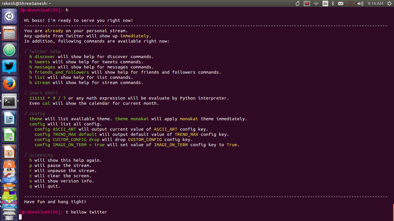The image size is (394, 221).
Task: Open the swirl sync indicator in top panel
Action: (x=298, y=3)
